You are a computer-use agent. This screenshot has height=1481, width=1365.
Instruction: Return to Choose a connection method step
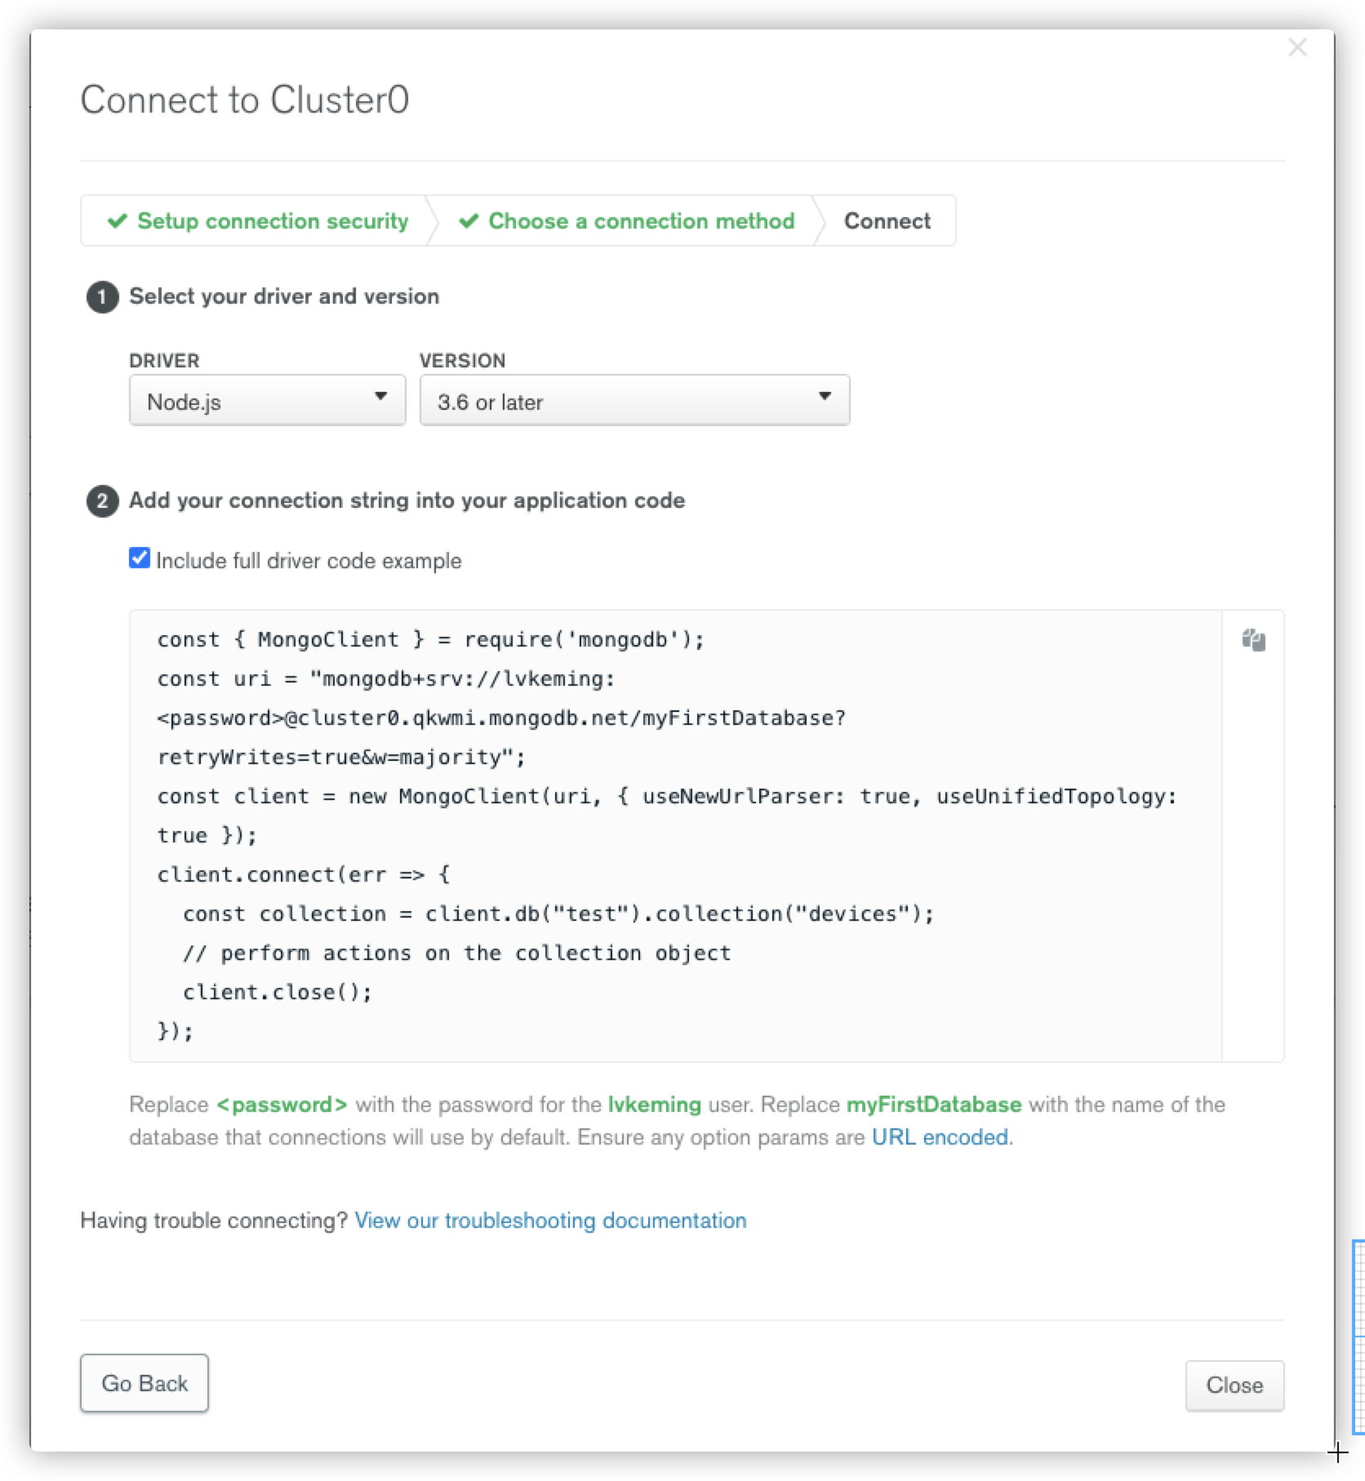coord(641,221)
